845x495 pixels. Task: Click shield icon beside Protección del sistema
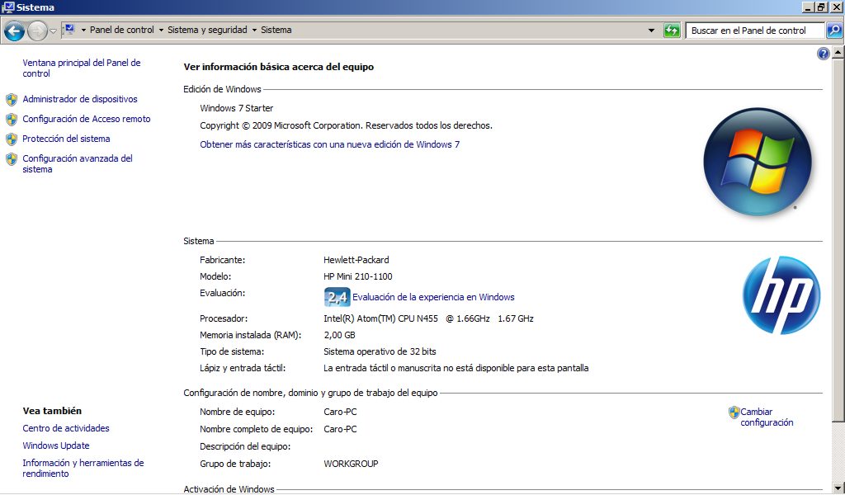coord(12,139)
